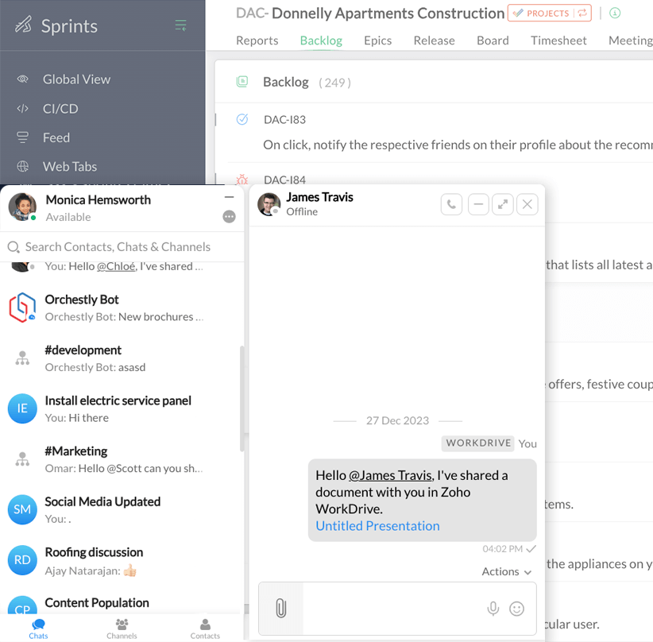
Task: Switch to the Channels bottom tab
Action: (122, 628)
